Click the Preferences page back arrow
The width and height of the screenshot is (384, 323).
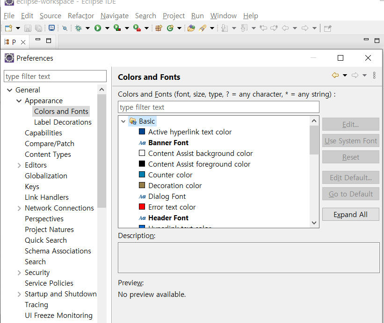coord(335,75)
